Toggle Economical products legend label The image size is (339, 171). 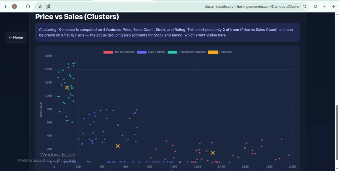192,52
